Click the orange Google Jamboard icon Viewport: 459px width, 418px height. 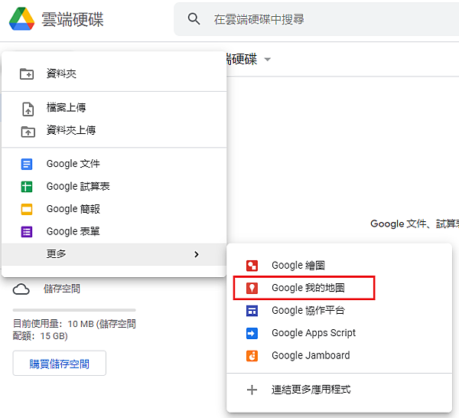click(252, 356)
